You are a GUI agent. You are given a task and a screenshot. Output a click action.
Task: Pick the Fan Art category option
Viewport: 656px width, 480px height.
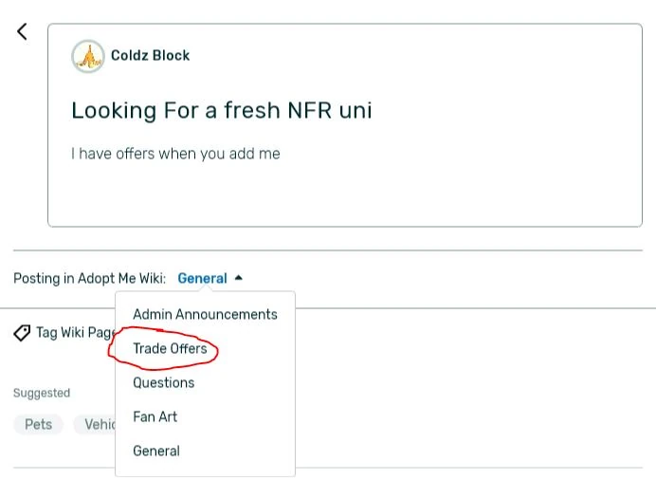[x=155, y=416]
